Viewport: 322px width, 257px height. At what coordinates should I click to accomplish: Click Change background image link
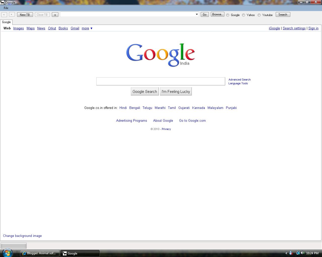(22, 236)
